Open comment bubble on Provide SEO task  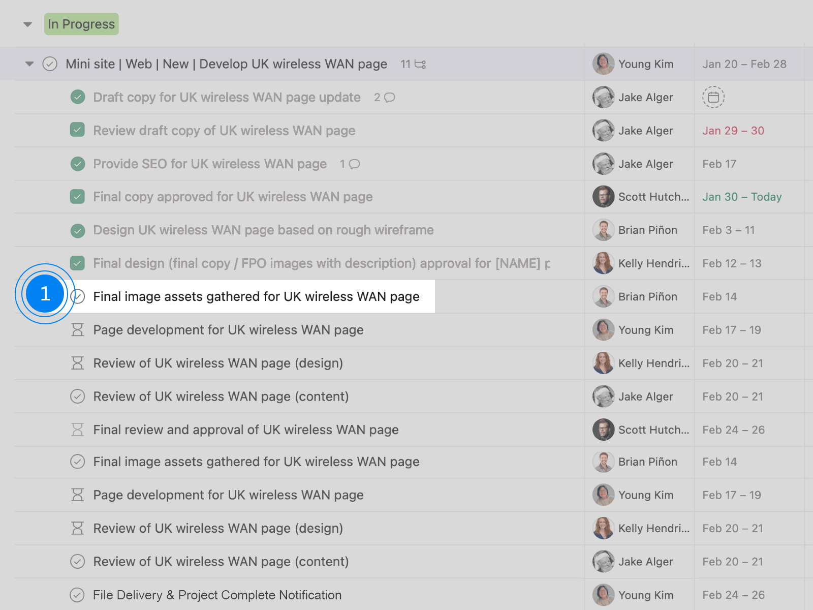coord(354,164)
